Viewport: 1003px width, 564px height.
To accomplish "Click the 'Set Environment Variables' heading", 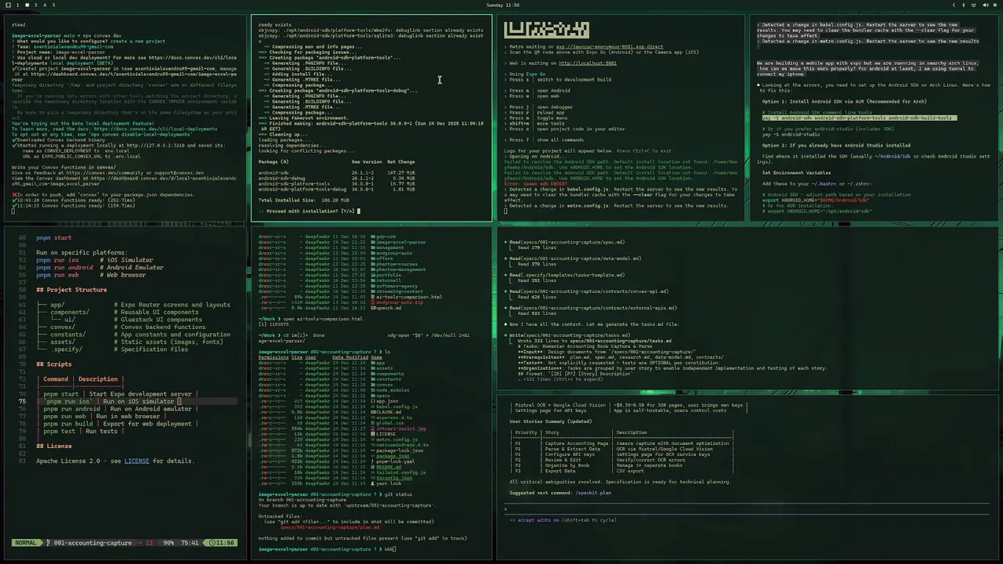I will (796, 172).
